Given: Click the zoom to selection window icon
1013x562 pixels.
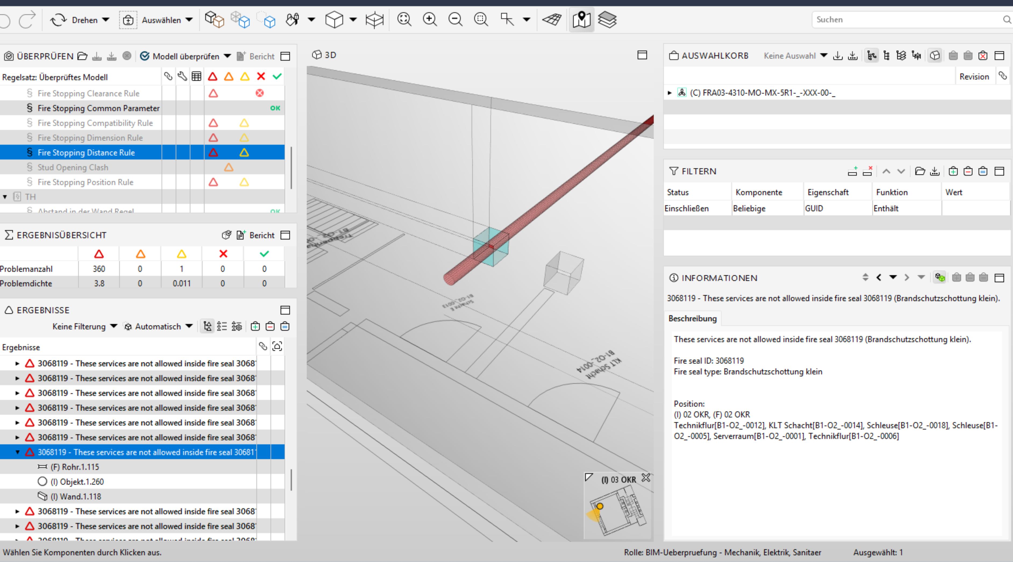Looking at the screenshot, I should 481,19.
